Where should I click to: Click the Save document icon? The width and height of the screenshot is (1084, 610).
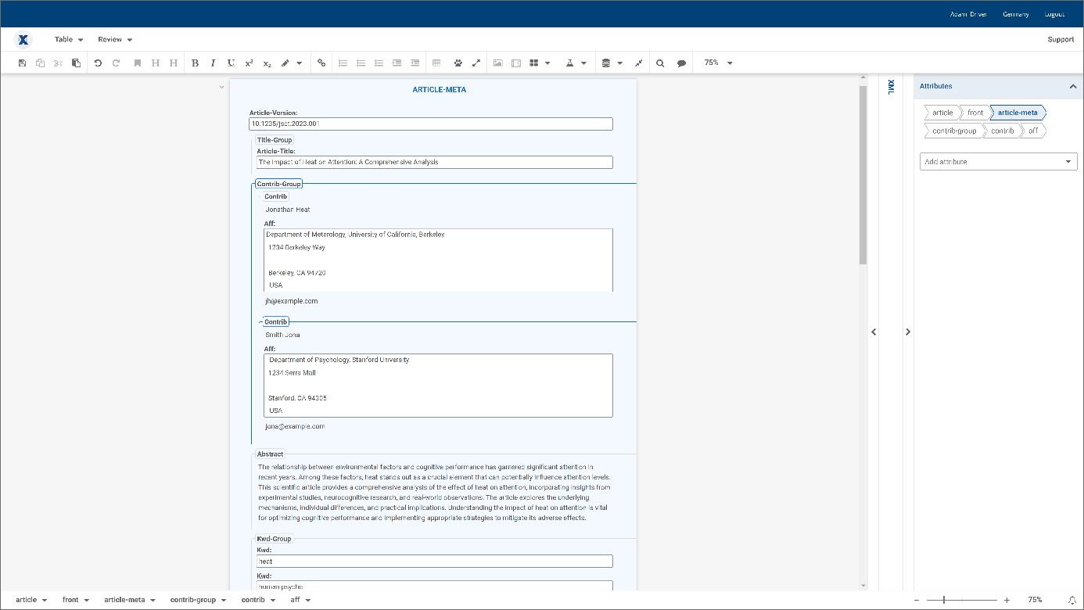pyautogui.click(x=23, y=63)
